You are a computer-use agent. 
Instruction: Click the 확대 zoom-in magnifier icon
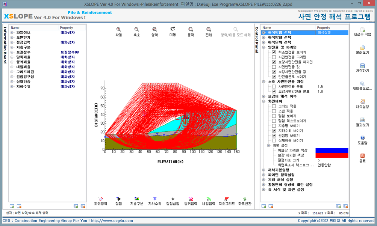coord(118,29)
